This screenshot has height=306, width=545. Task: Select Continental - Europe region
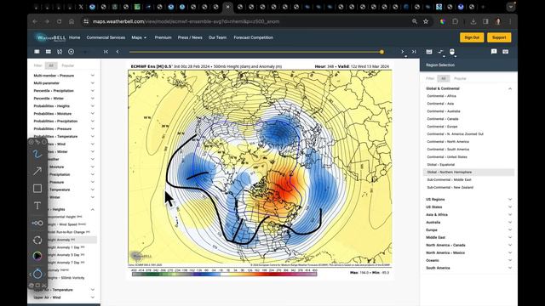pos(442,127)
